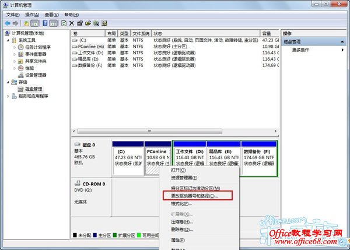Click the Up one level toolbar icon
The image size is (350, 250).
coord(26,23)
